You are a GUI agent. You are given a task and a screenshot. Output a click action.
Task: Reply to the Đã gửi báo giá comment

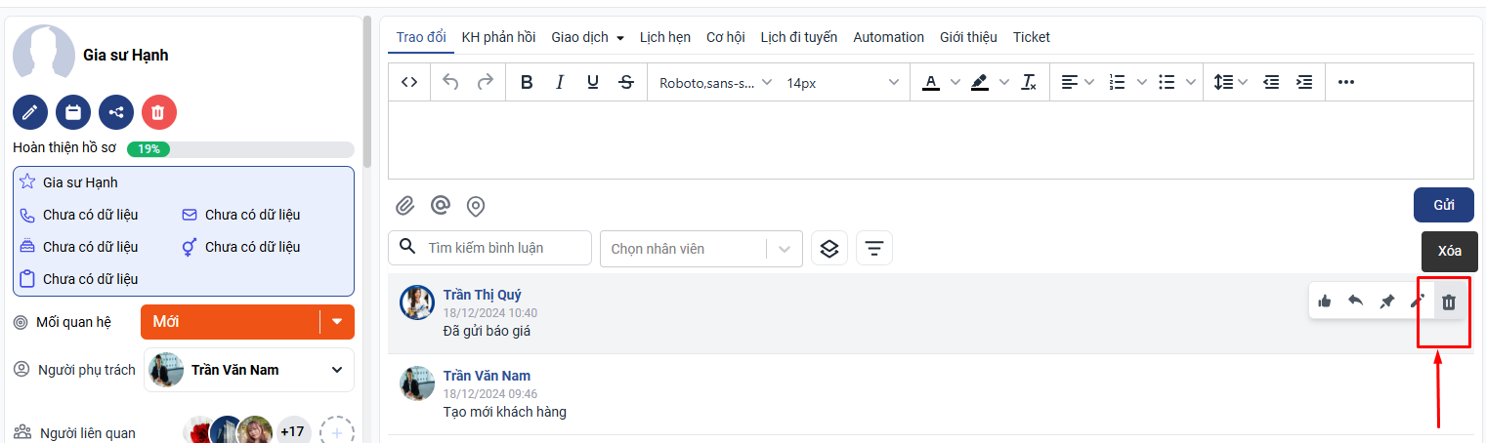(1355, 302)
